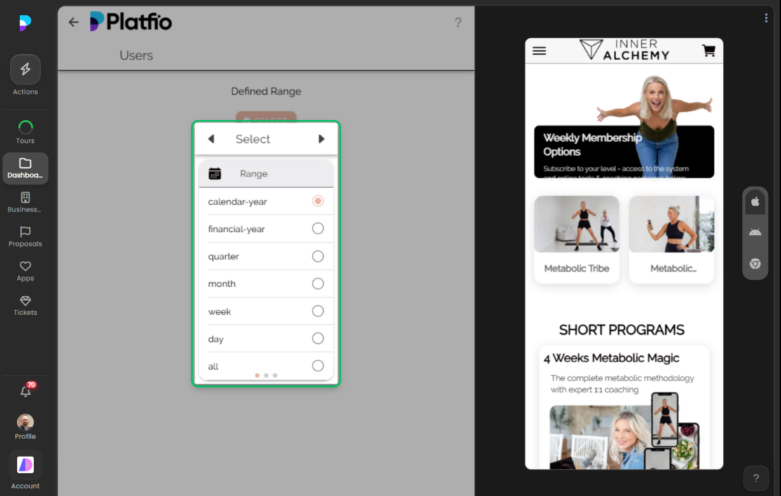View notifications via the bell icon
This screenshot has width=781, height=496.
pos(25,390)
